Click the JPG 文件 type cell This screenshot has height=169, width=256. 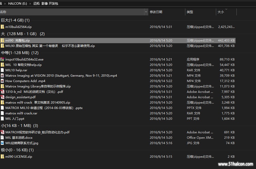click(x=193, y=143)
